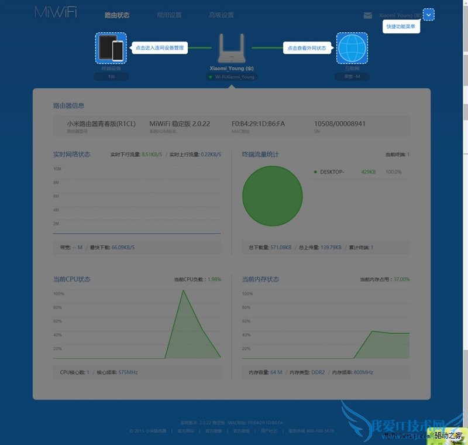Click the Xiaomi_Young user name at top
Image resolution: width=468 pixels, height=445 pixels.
point(400,15)
